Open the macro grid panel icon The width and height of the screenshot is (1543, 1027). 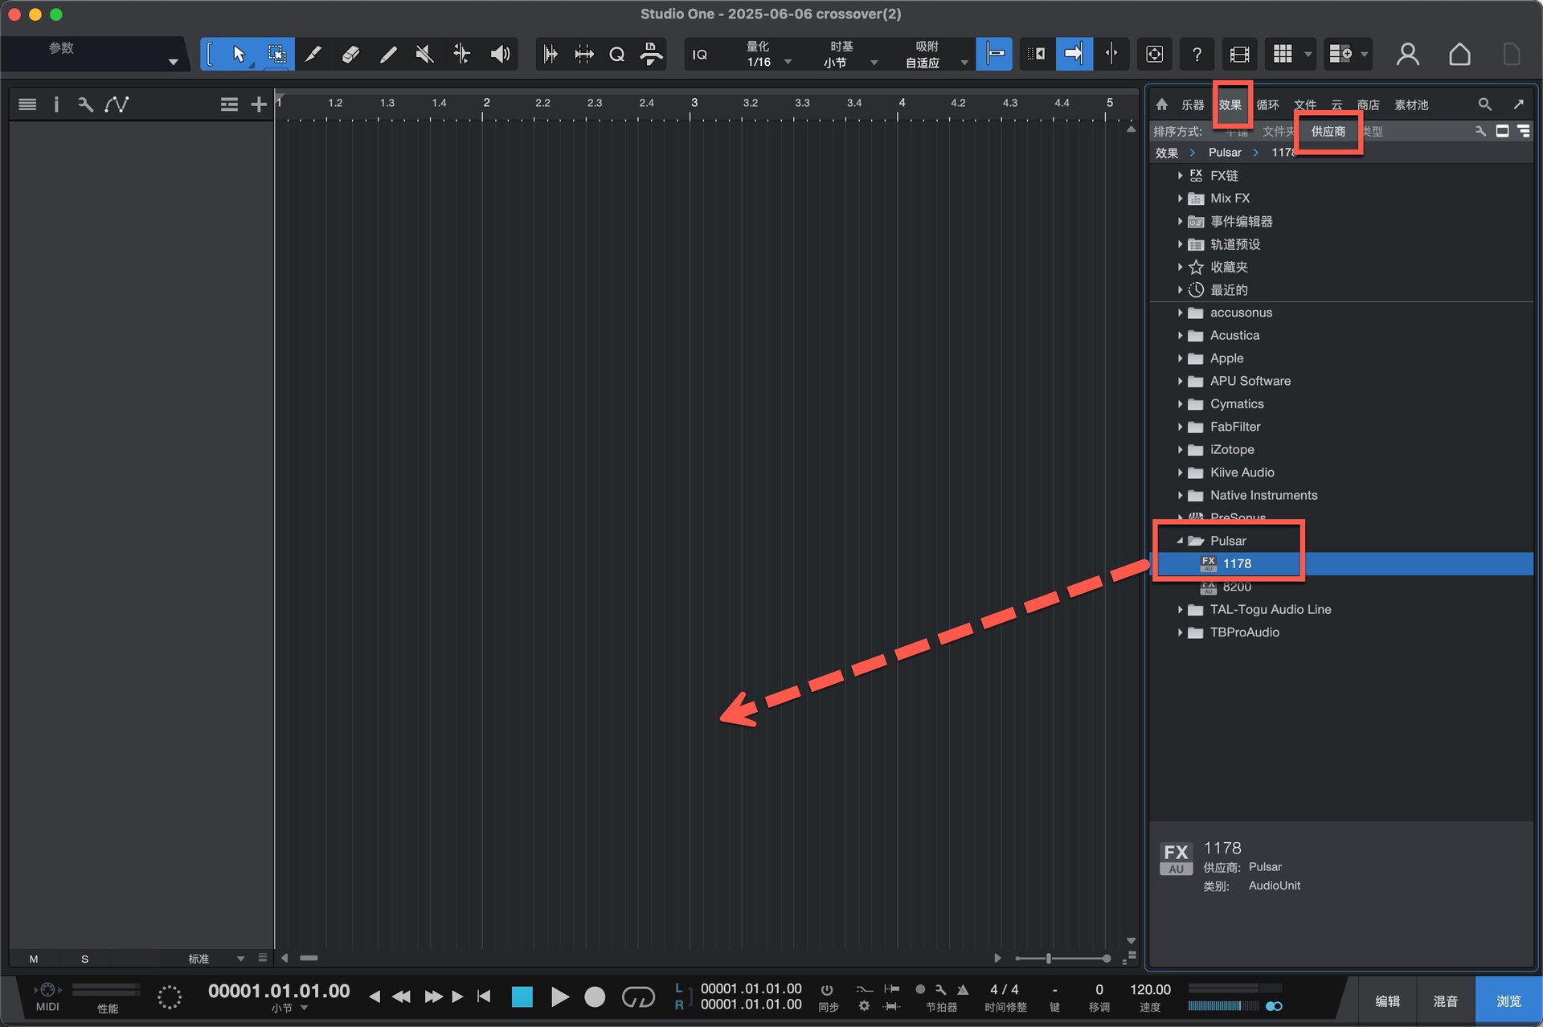tap(1283, 54)
